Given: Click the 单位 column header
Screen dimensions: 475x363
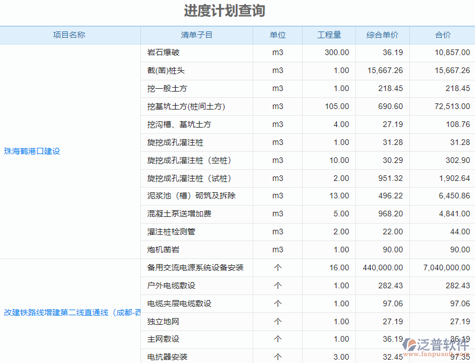Looking at the screenshot, I should point(277,34).
